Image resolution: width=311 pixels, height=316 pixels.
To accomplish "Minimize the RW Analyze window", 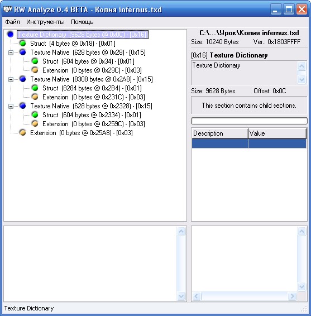I will pyautogui.click(x=276, y=9).
